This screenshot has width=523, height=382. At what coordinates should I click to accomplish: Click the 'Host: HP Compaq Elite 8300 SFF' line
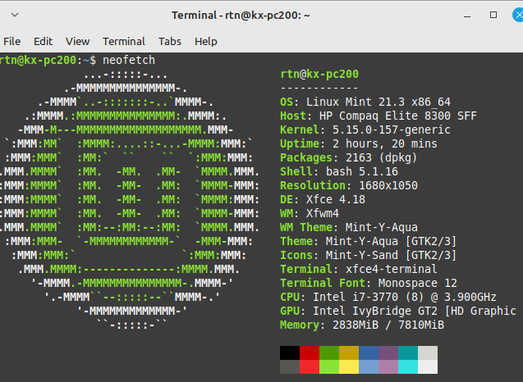(378, 116)
